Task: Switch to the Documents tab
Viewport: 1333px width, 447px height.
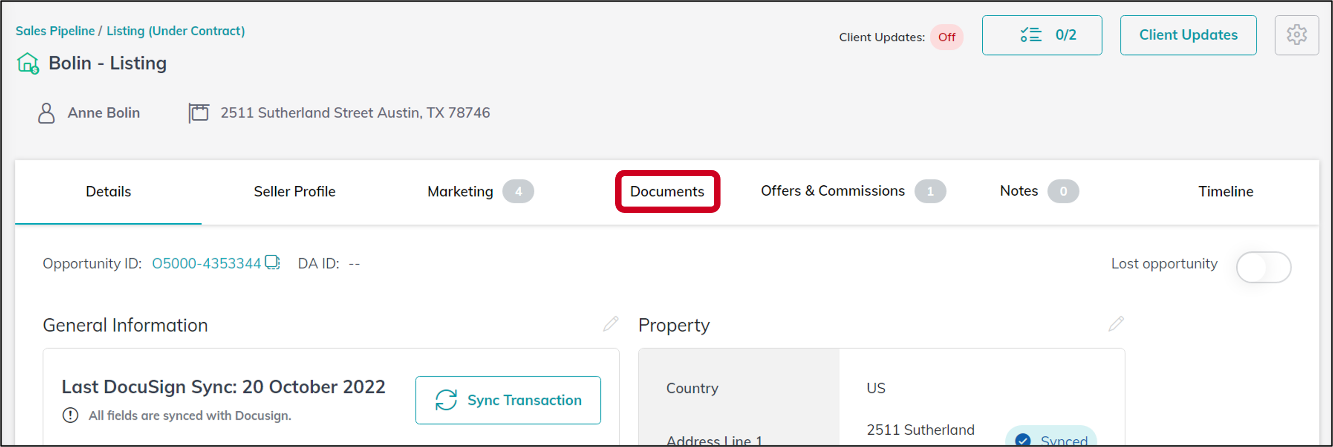Action: pyautogui.click(x=667, y=192)
